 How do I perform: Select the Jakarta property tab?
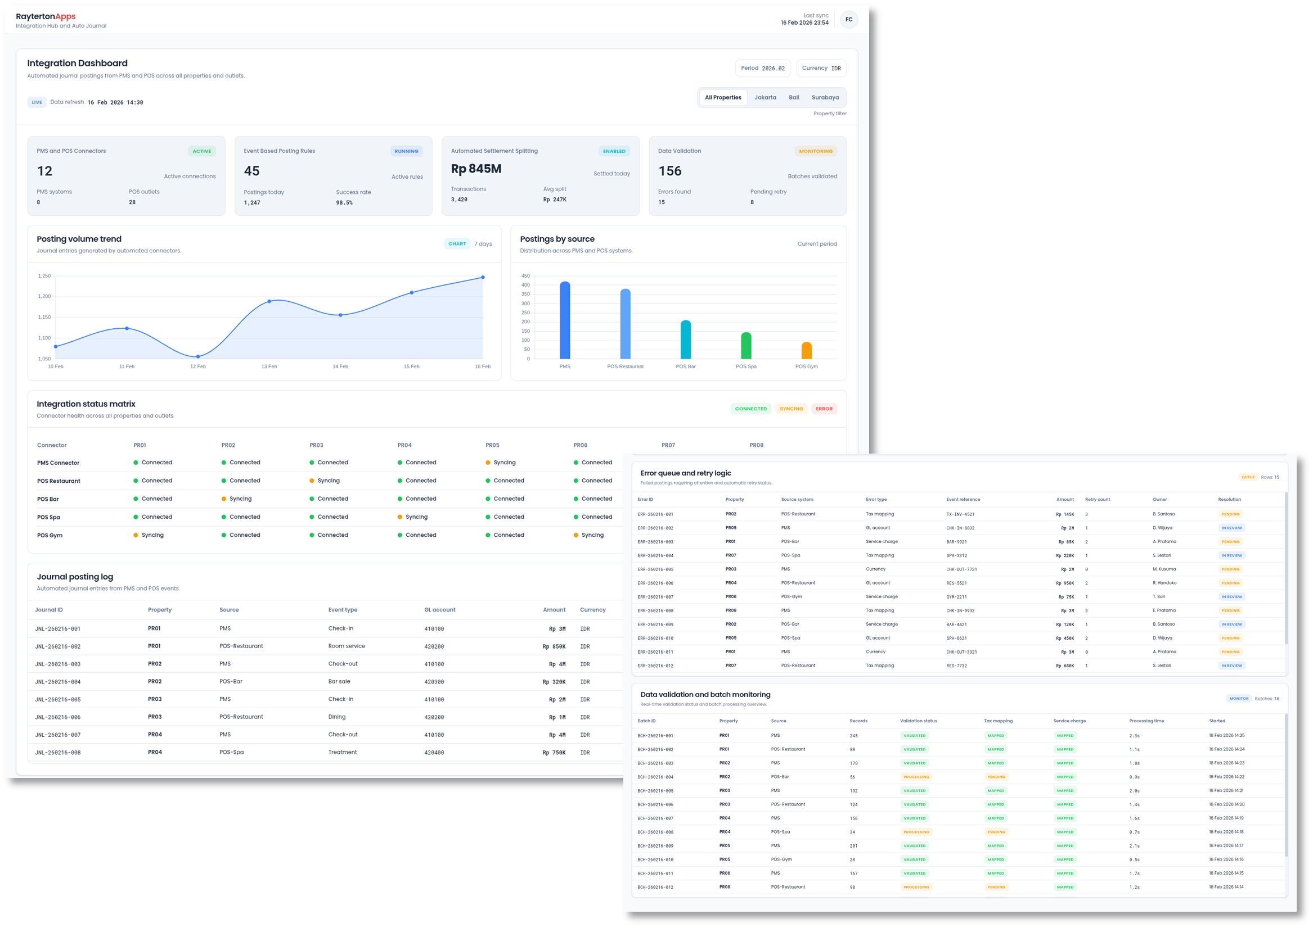765,98
